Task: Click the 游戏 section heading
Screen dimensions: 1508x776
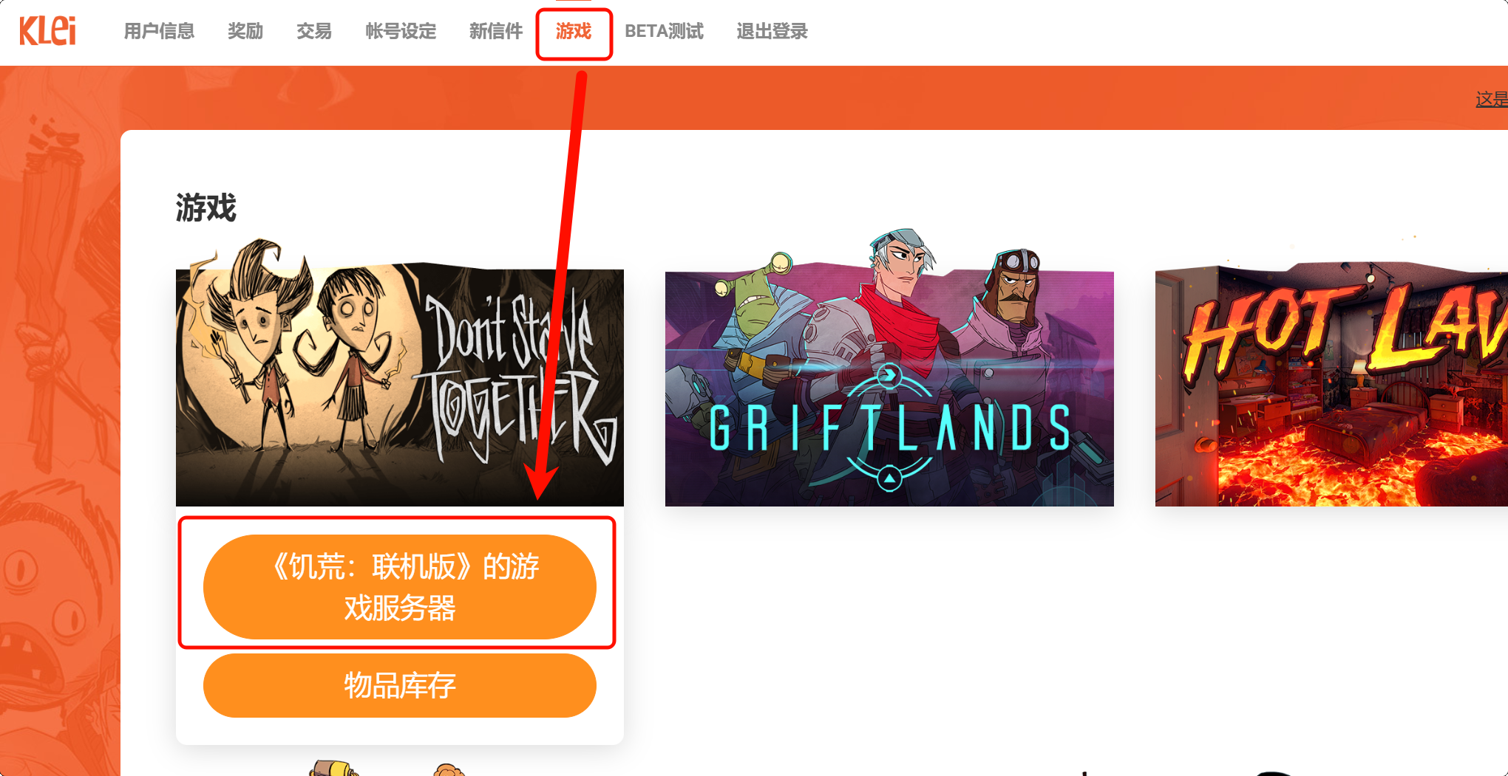Action: tap(206, 207)
